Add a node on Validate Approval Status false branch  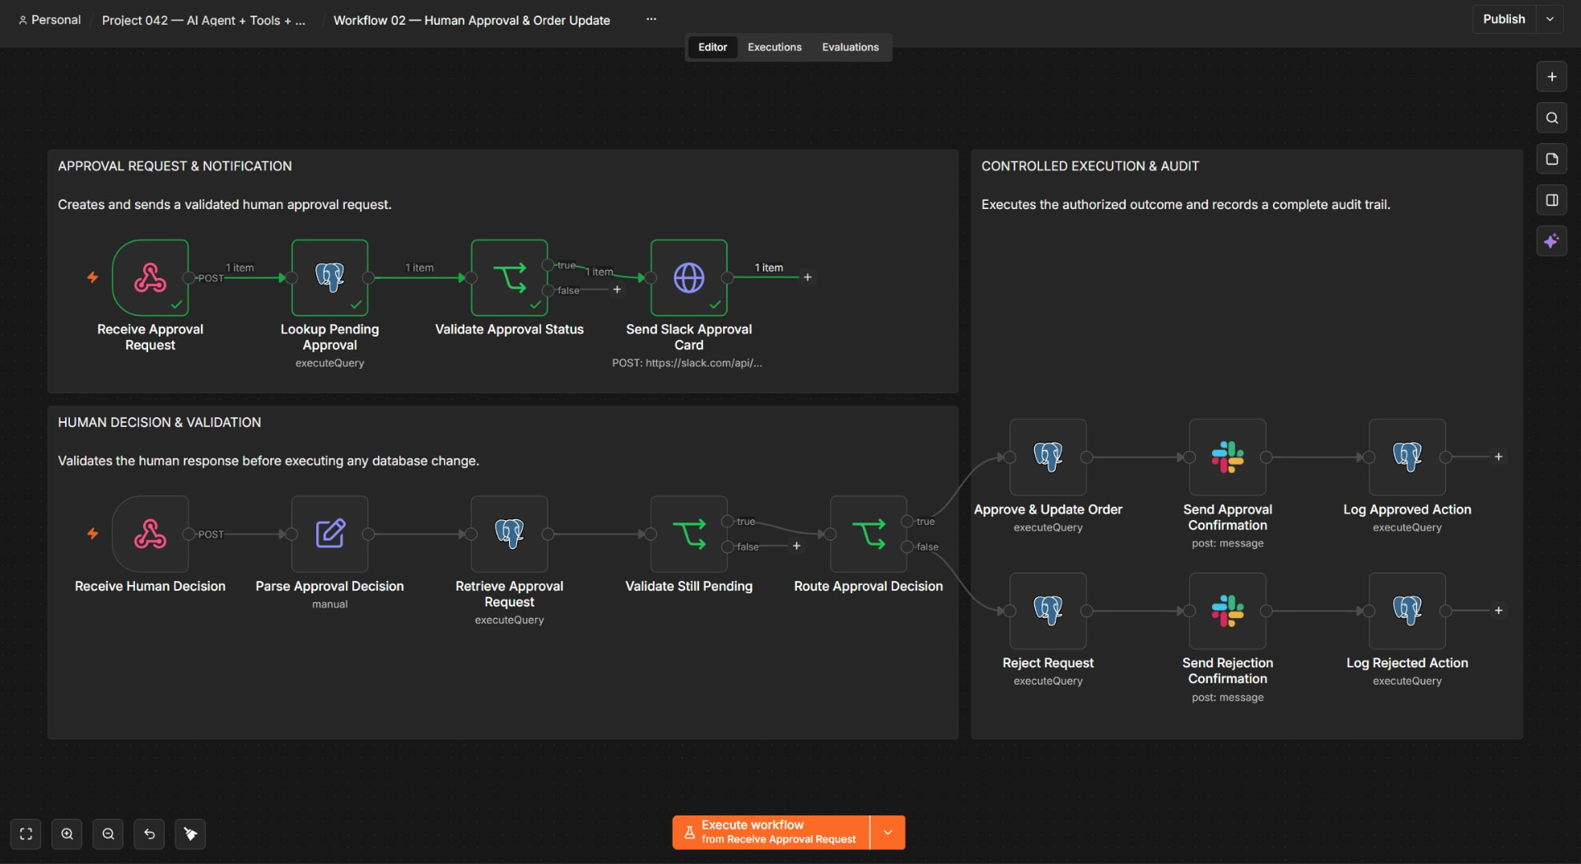tap(617, 290)
